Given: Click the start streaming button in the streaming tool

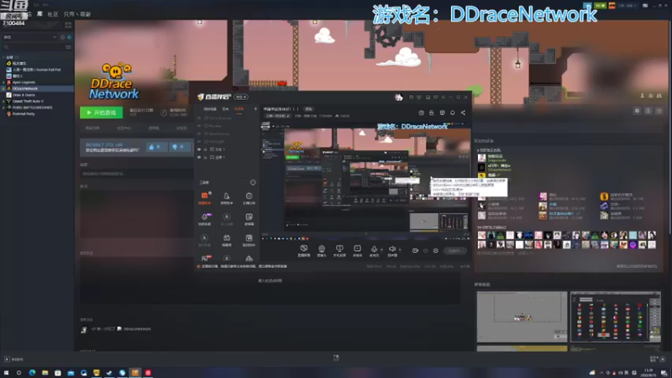Looking at the screenshot, I should pos(455,250).
